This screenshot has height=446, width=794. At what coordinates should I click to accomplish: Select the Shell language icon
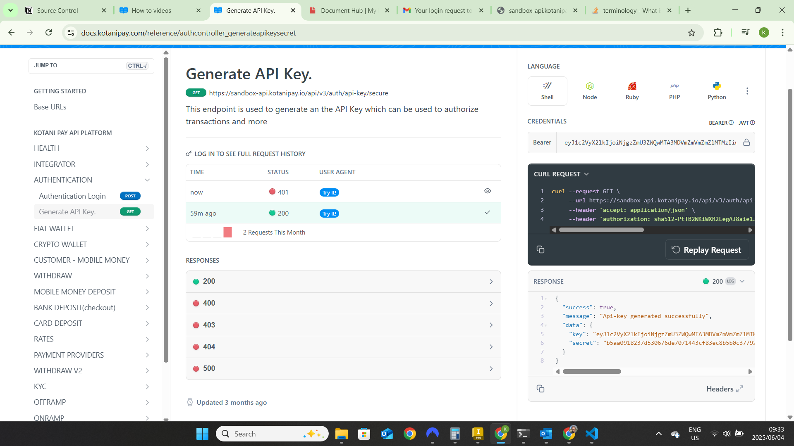tap(547, 91)
